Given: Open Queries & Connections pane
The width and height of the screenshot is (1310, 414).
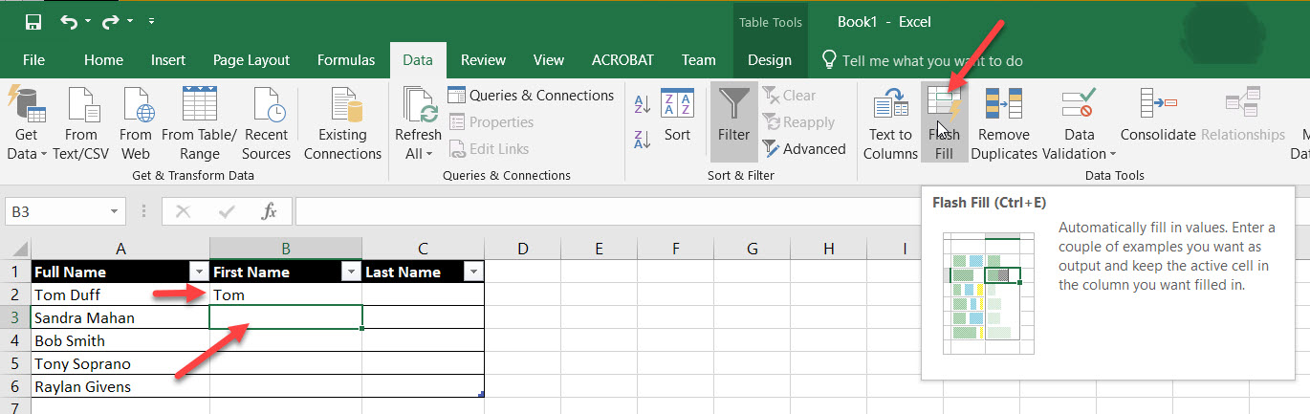Looking at the screenshot, I should pos(532,96).
